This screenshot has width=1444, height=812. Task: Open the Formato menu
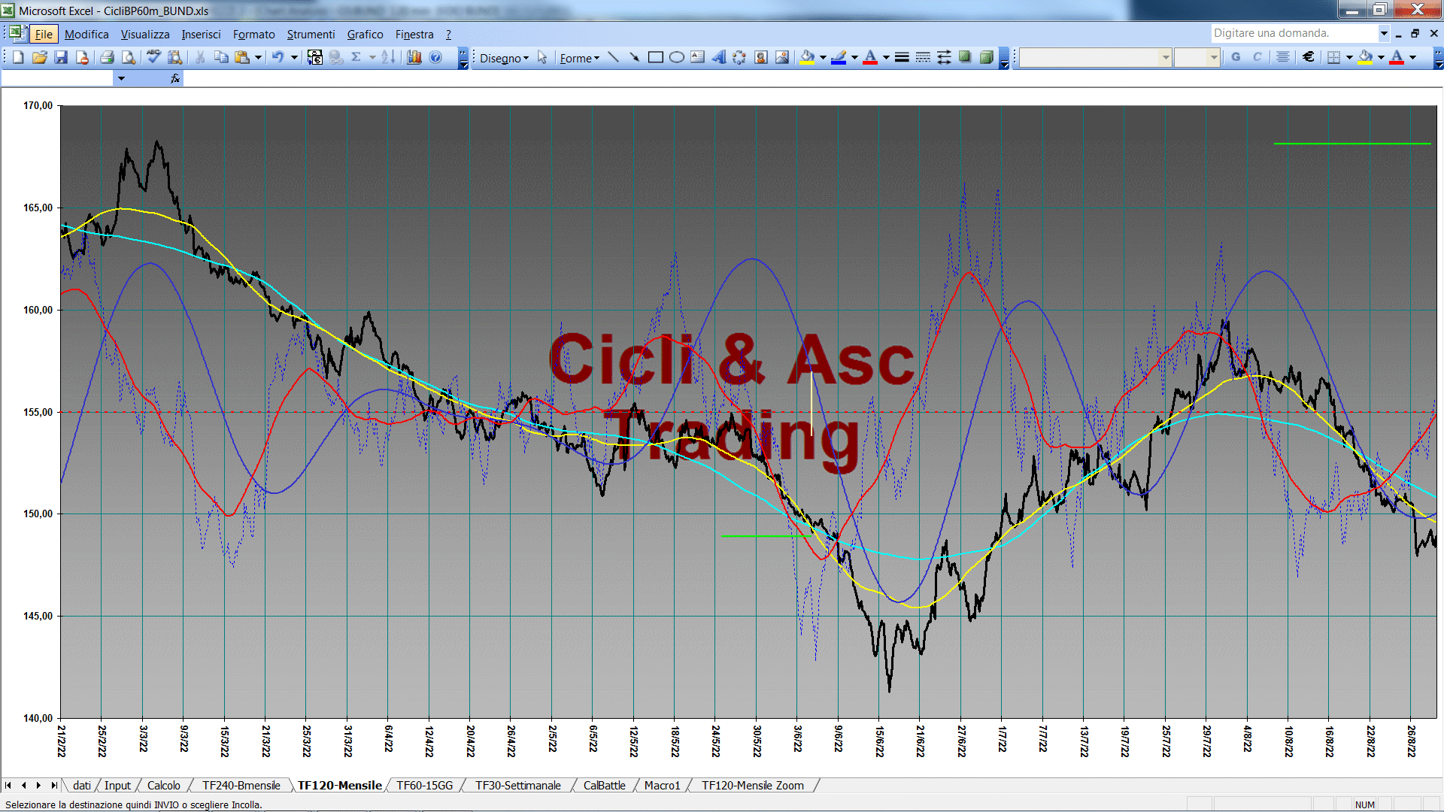click(254, 35)
